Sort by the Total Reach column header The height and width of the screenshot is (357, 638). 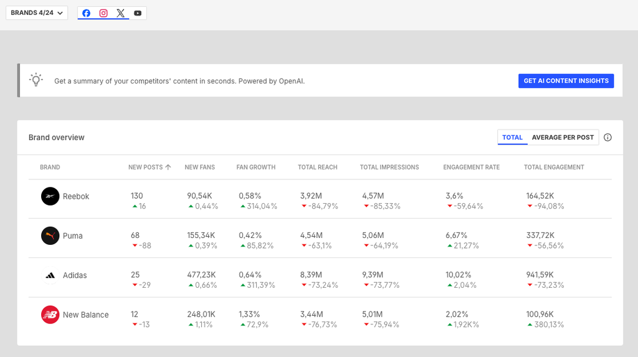click(x=317, y=167)
